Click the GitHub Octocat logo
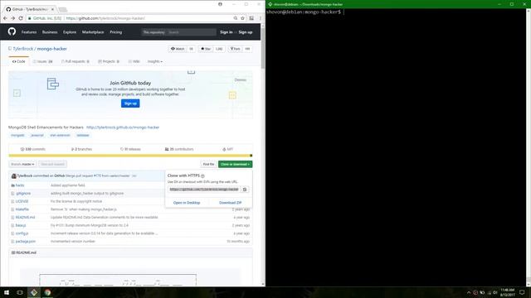Image resolution: width=531 pixels, height=298 pixels. (12, 31)
